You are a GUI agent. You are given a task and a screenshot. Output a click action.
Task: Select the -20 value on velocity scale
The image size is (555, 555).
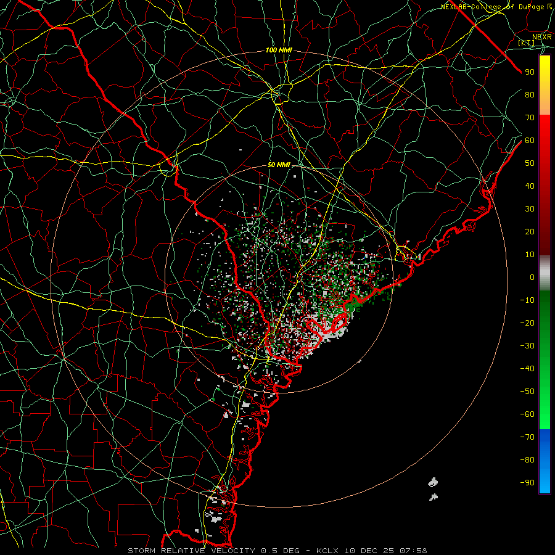click(x=527, y=323)
